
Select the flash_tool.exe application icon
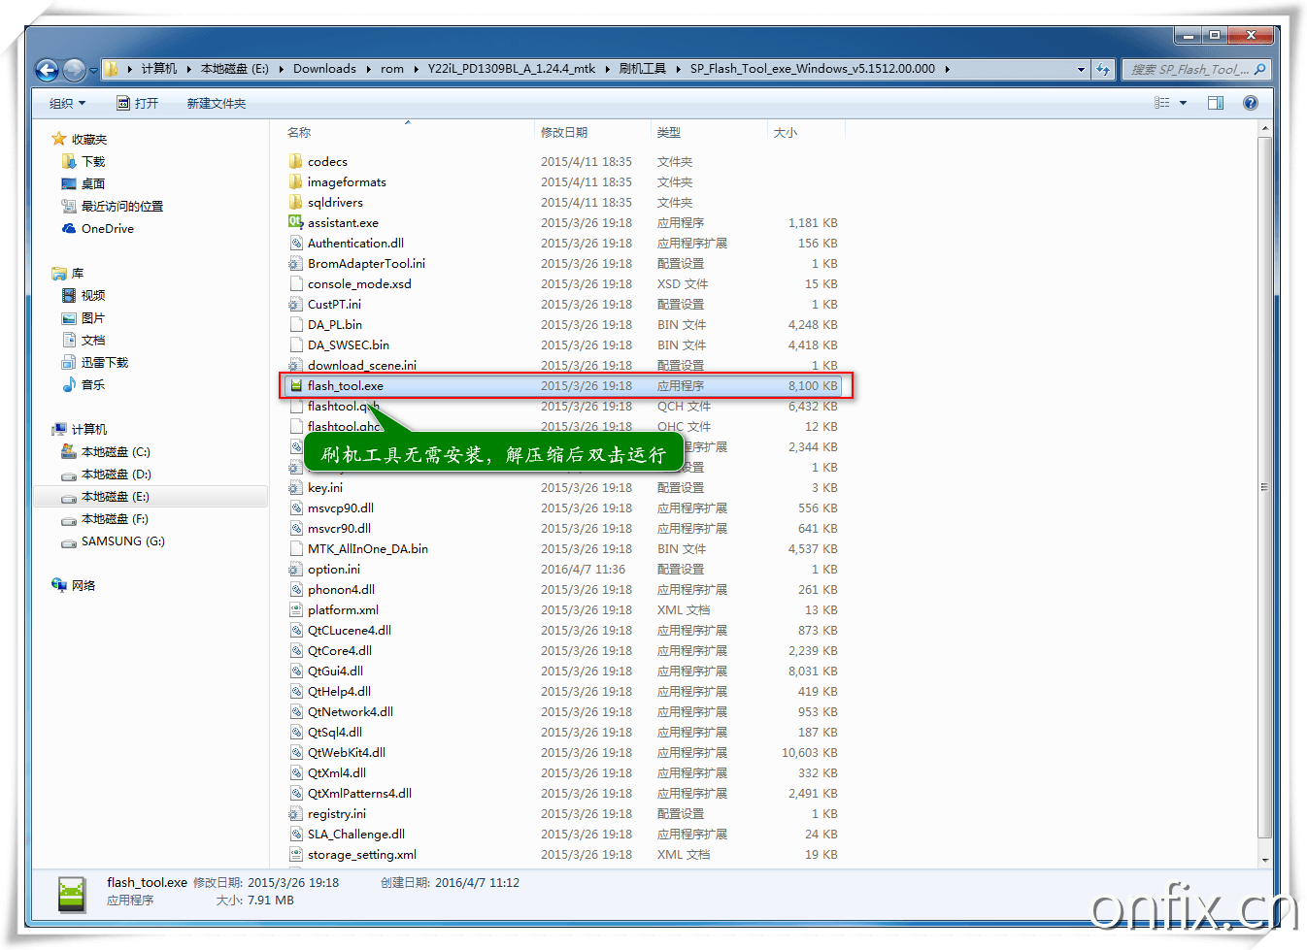296,386
